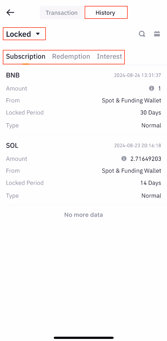The image size is (167, 341).
Task: Tap the info icon beside BNB amount
Action: click(152, 88)
